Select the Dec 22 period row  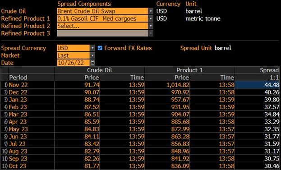140,92
